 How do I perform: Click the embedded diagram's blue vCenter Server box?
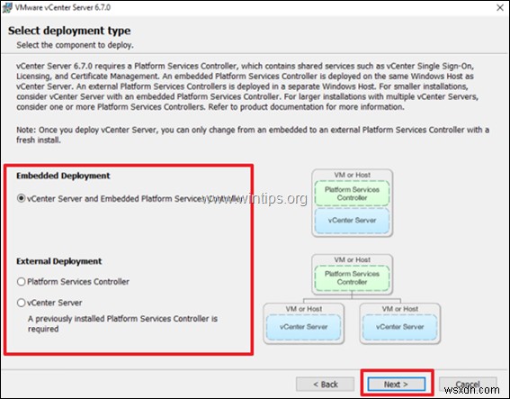coord(352,221)
